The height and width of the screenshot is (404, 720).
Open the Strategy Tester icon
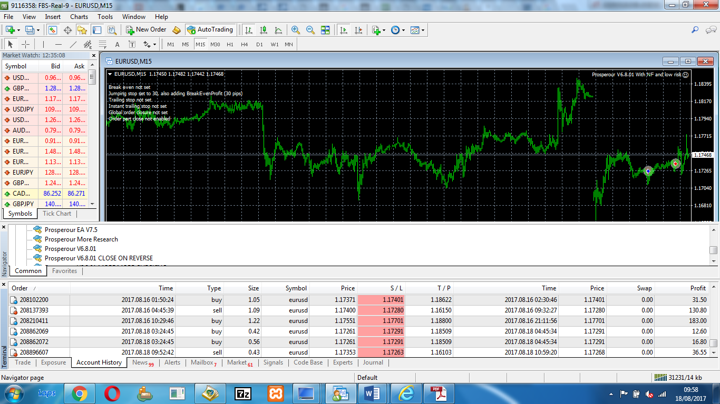click(112, 30)
